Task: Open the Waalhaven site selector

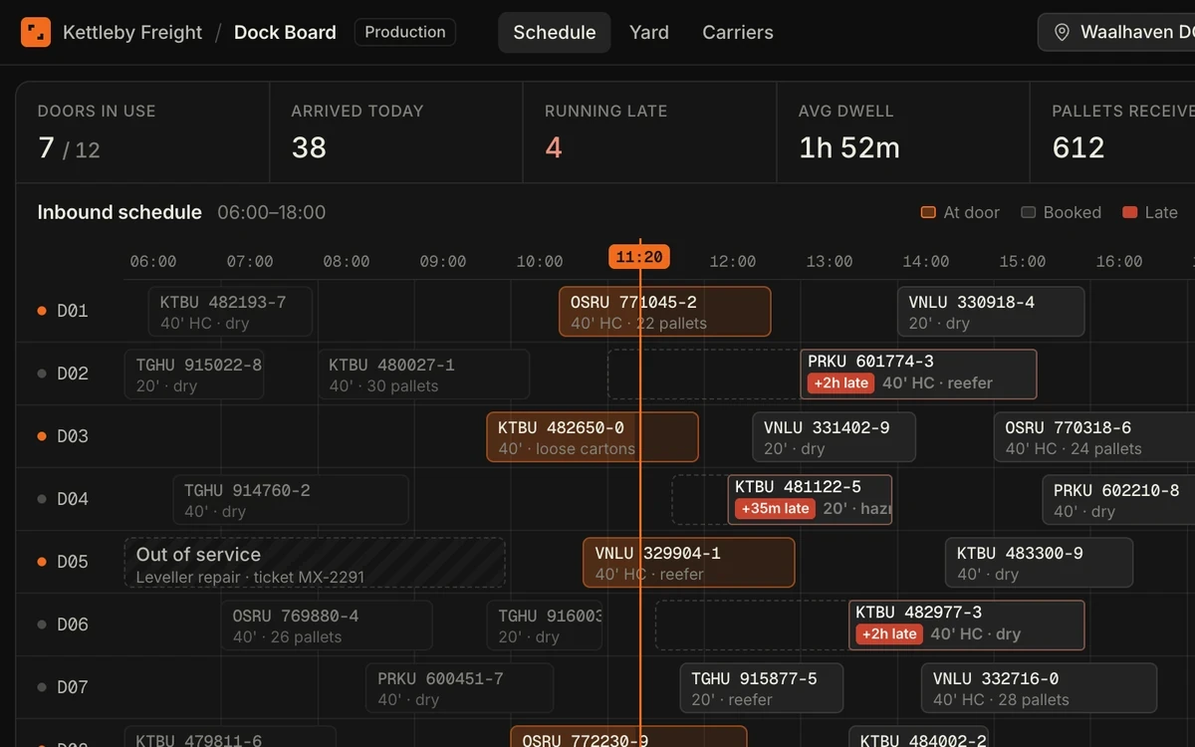Action: [x=1116, y=32]
